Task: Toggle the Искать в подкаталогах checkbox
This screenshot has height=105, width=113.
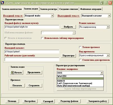Action: (6, 38)
